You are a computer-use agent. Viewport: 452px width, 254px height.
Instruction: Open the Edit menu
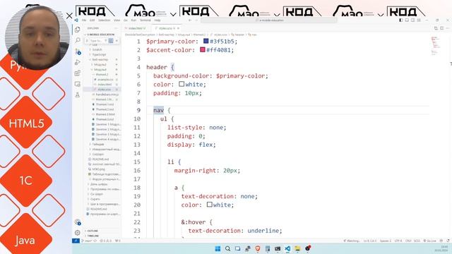[93, 20]
